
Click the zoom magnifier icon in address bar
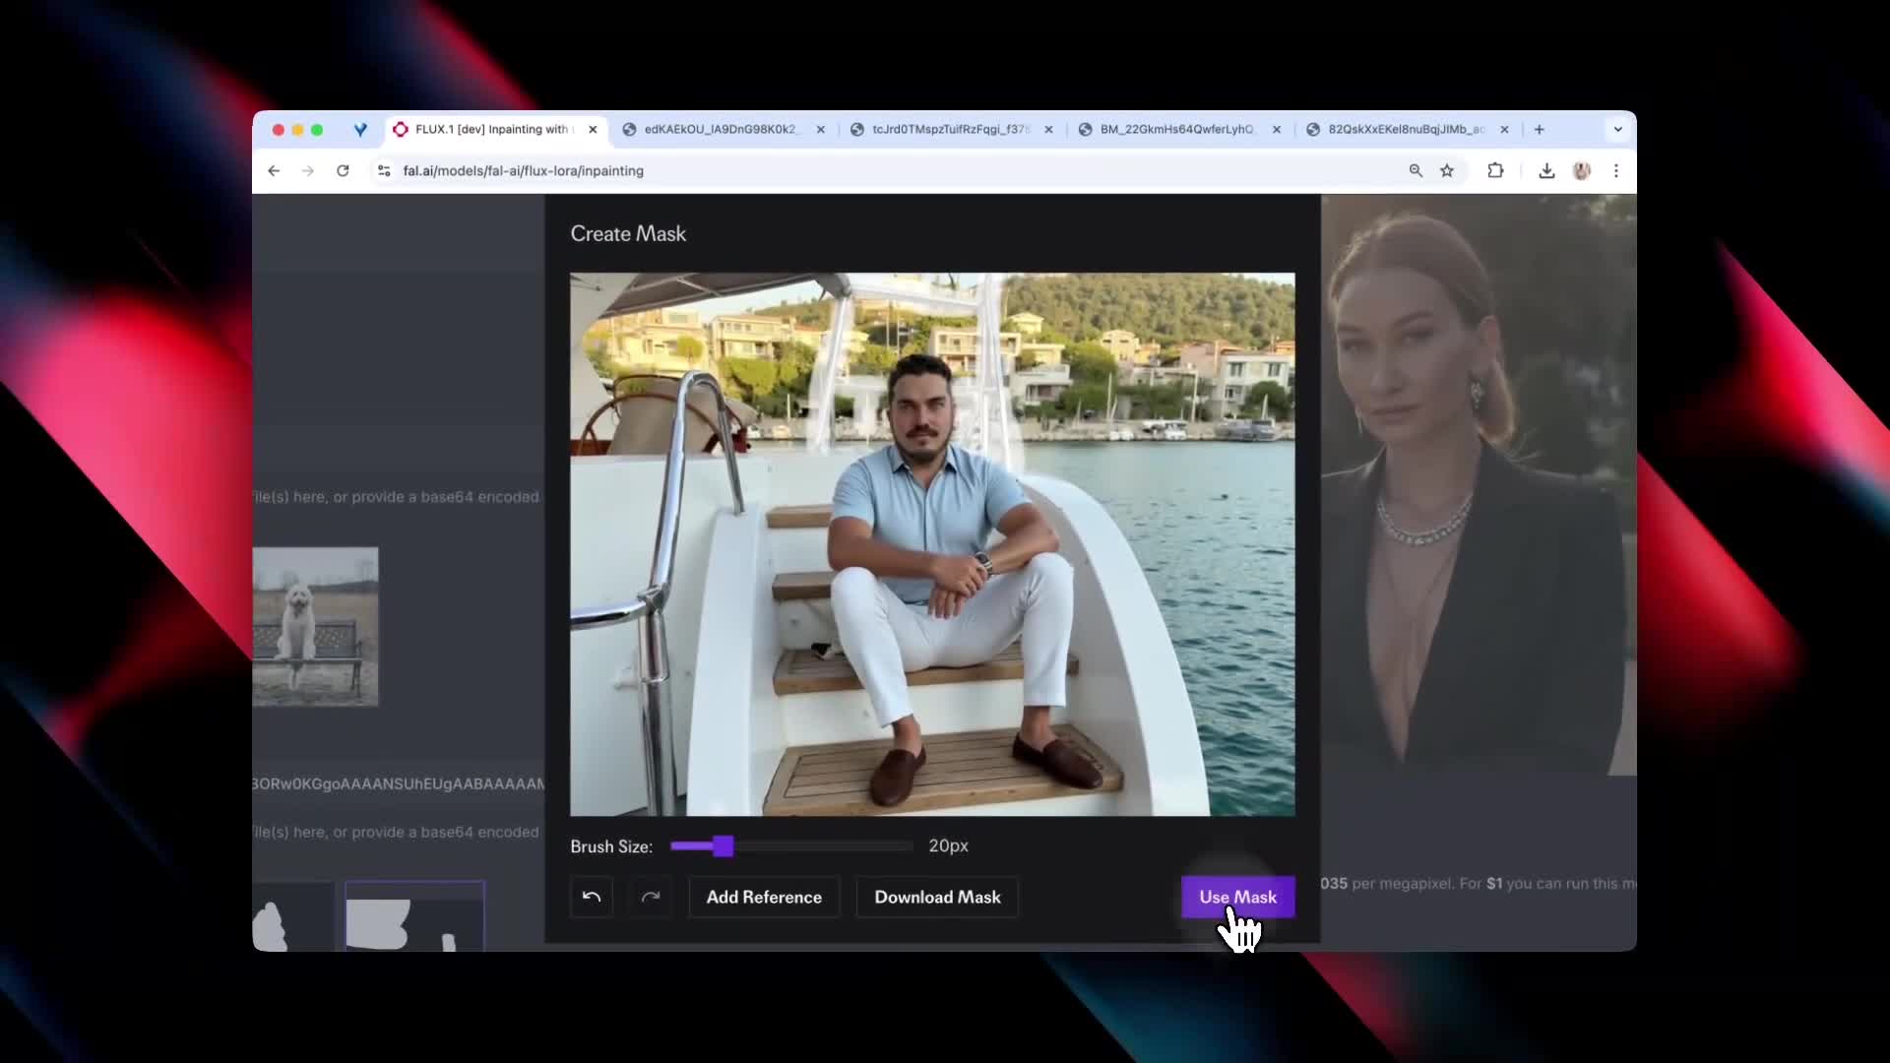(x=1416, y=170)
